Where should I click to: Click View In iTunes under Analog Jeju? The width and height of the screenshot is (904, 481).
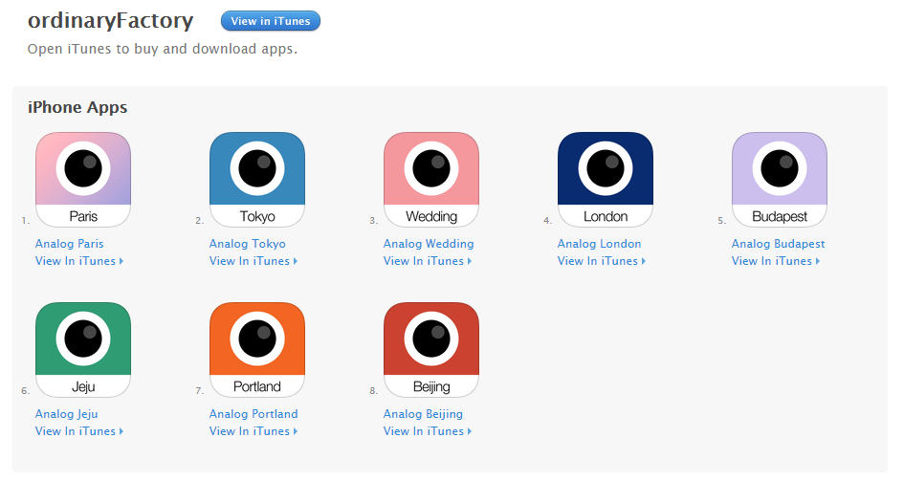(x=78, y=431)
